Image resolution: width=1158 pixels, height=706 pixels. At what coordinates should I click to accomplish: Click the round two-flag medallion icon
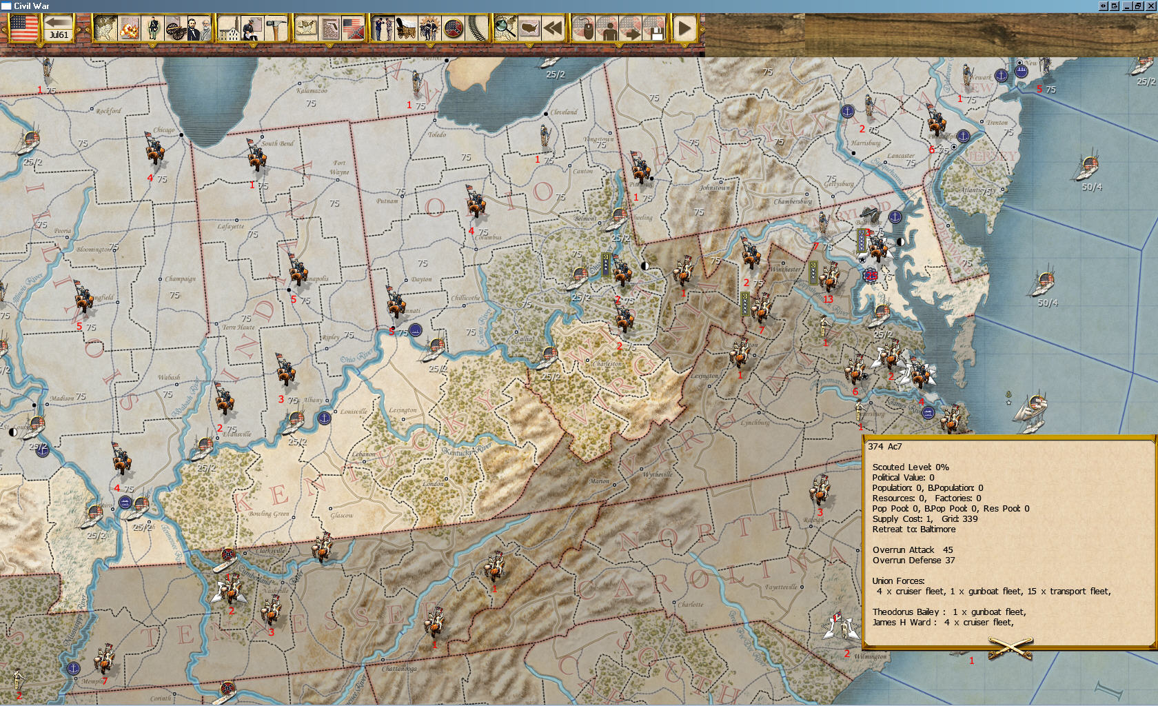pos(453,29)
